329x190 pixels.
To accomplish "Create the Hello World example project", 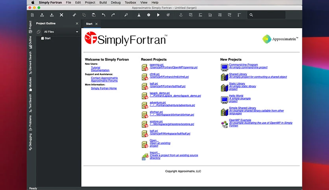I will click(236, 96).
